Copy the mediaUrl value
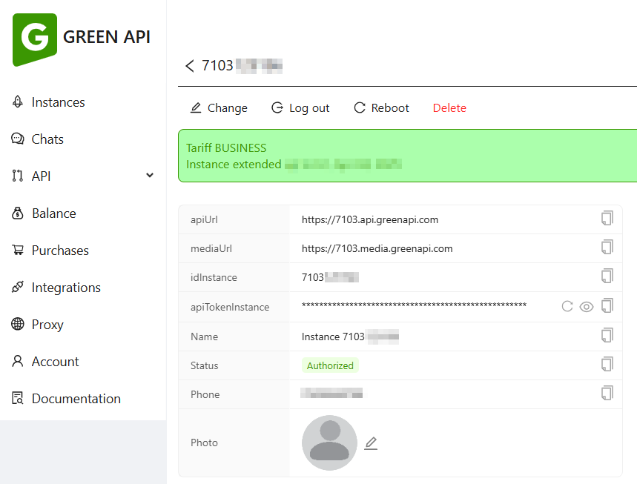637x484 pixels. click(x=607, y=247)
